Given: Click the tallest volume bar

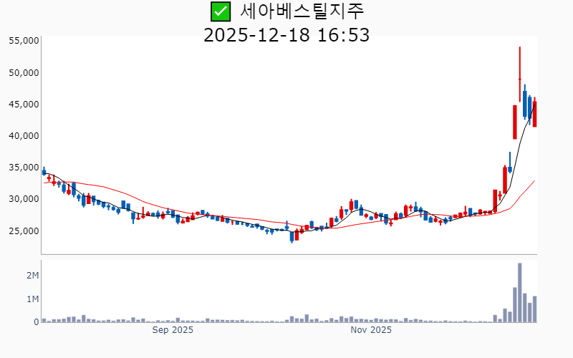Looking at the screenshot, I should click(x=520, y=293).
